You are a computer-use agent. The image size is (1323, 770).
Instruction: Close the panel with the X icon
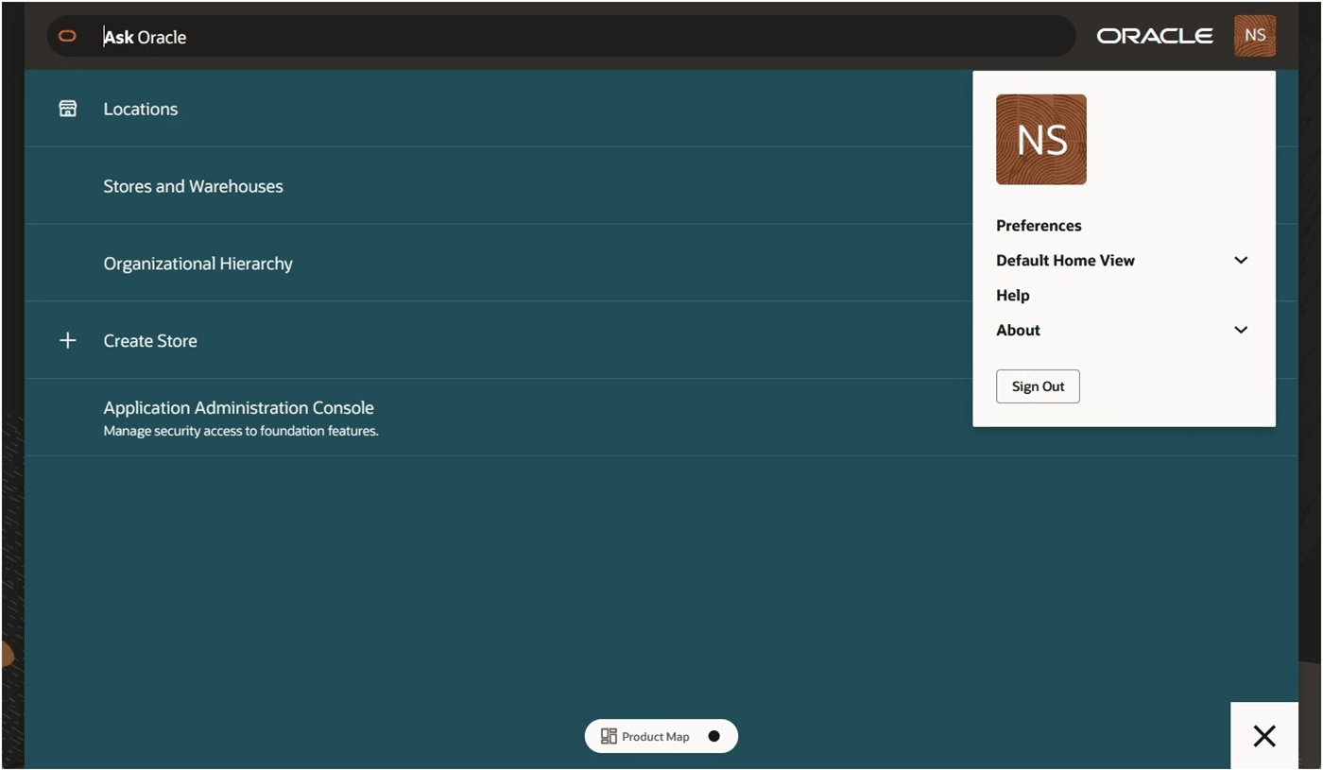1263,736
